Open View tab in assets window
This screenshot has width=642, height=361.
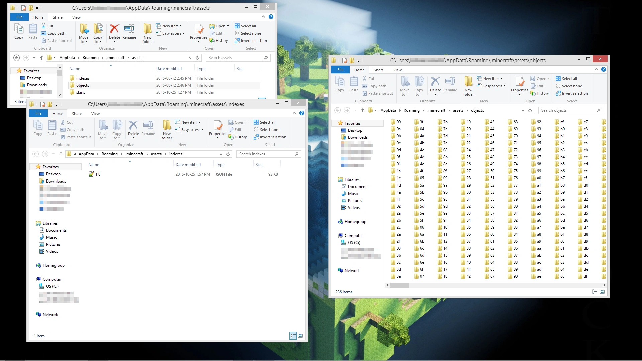[76, 17]
